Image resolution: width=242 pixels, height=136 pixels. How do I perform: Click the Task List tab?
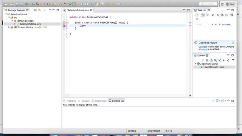tap(202, 10)
